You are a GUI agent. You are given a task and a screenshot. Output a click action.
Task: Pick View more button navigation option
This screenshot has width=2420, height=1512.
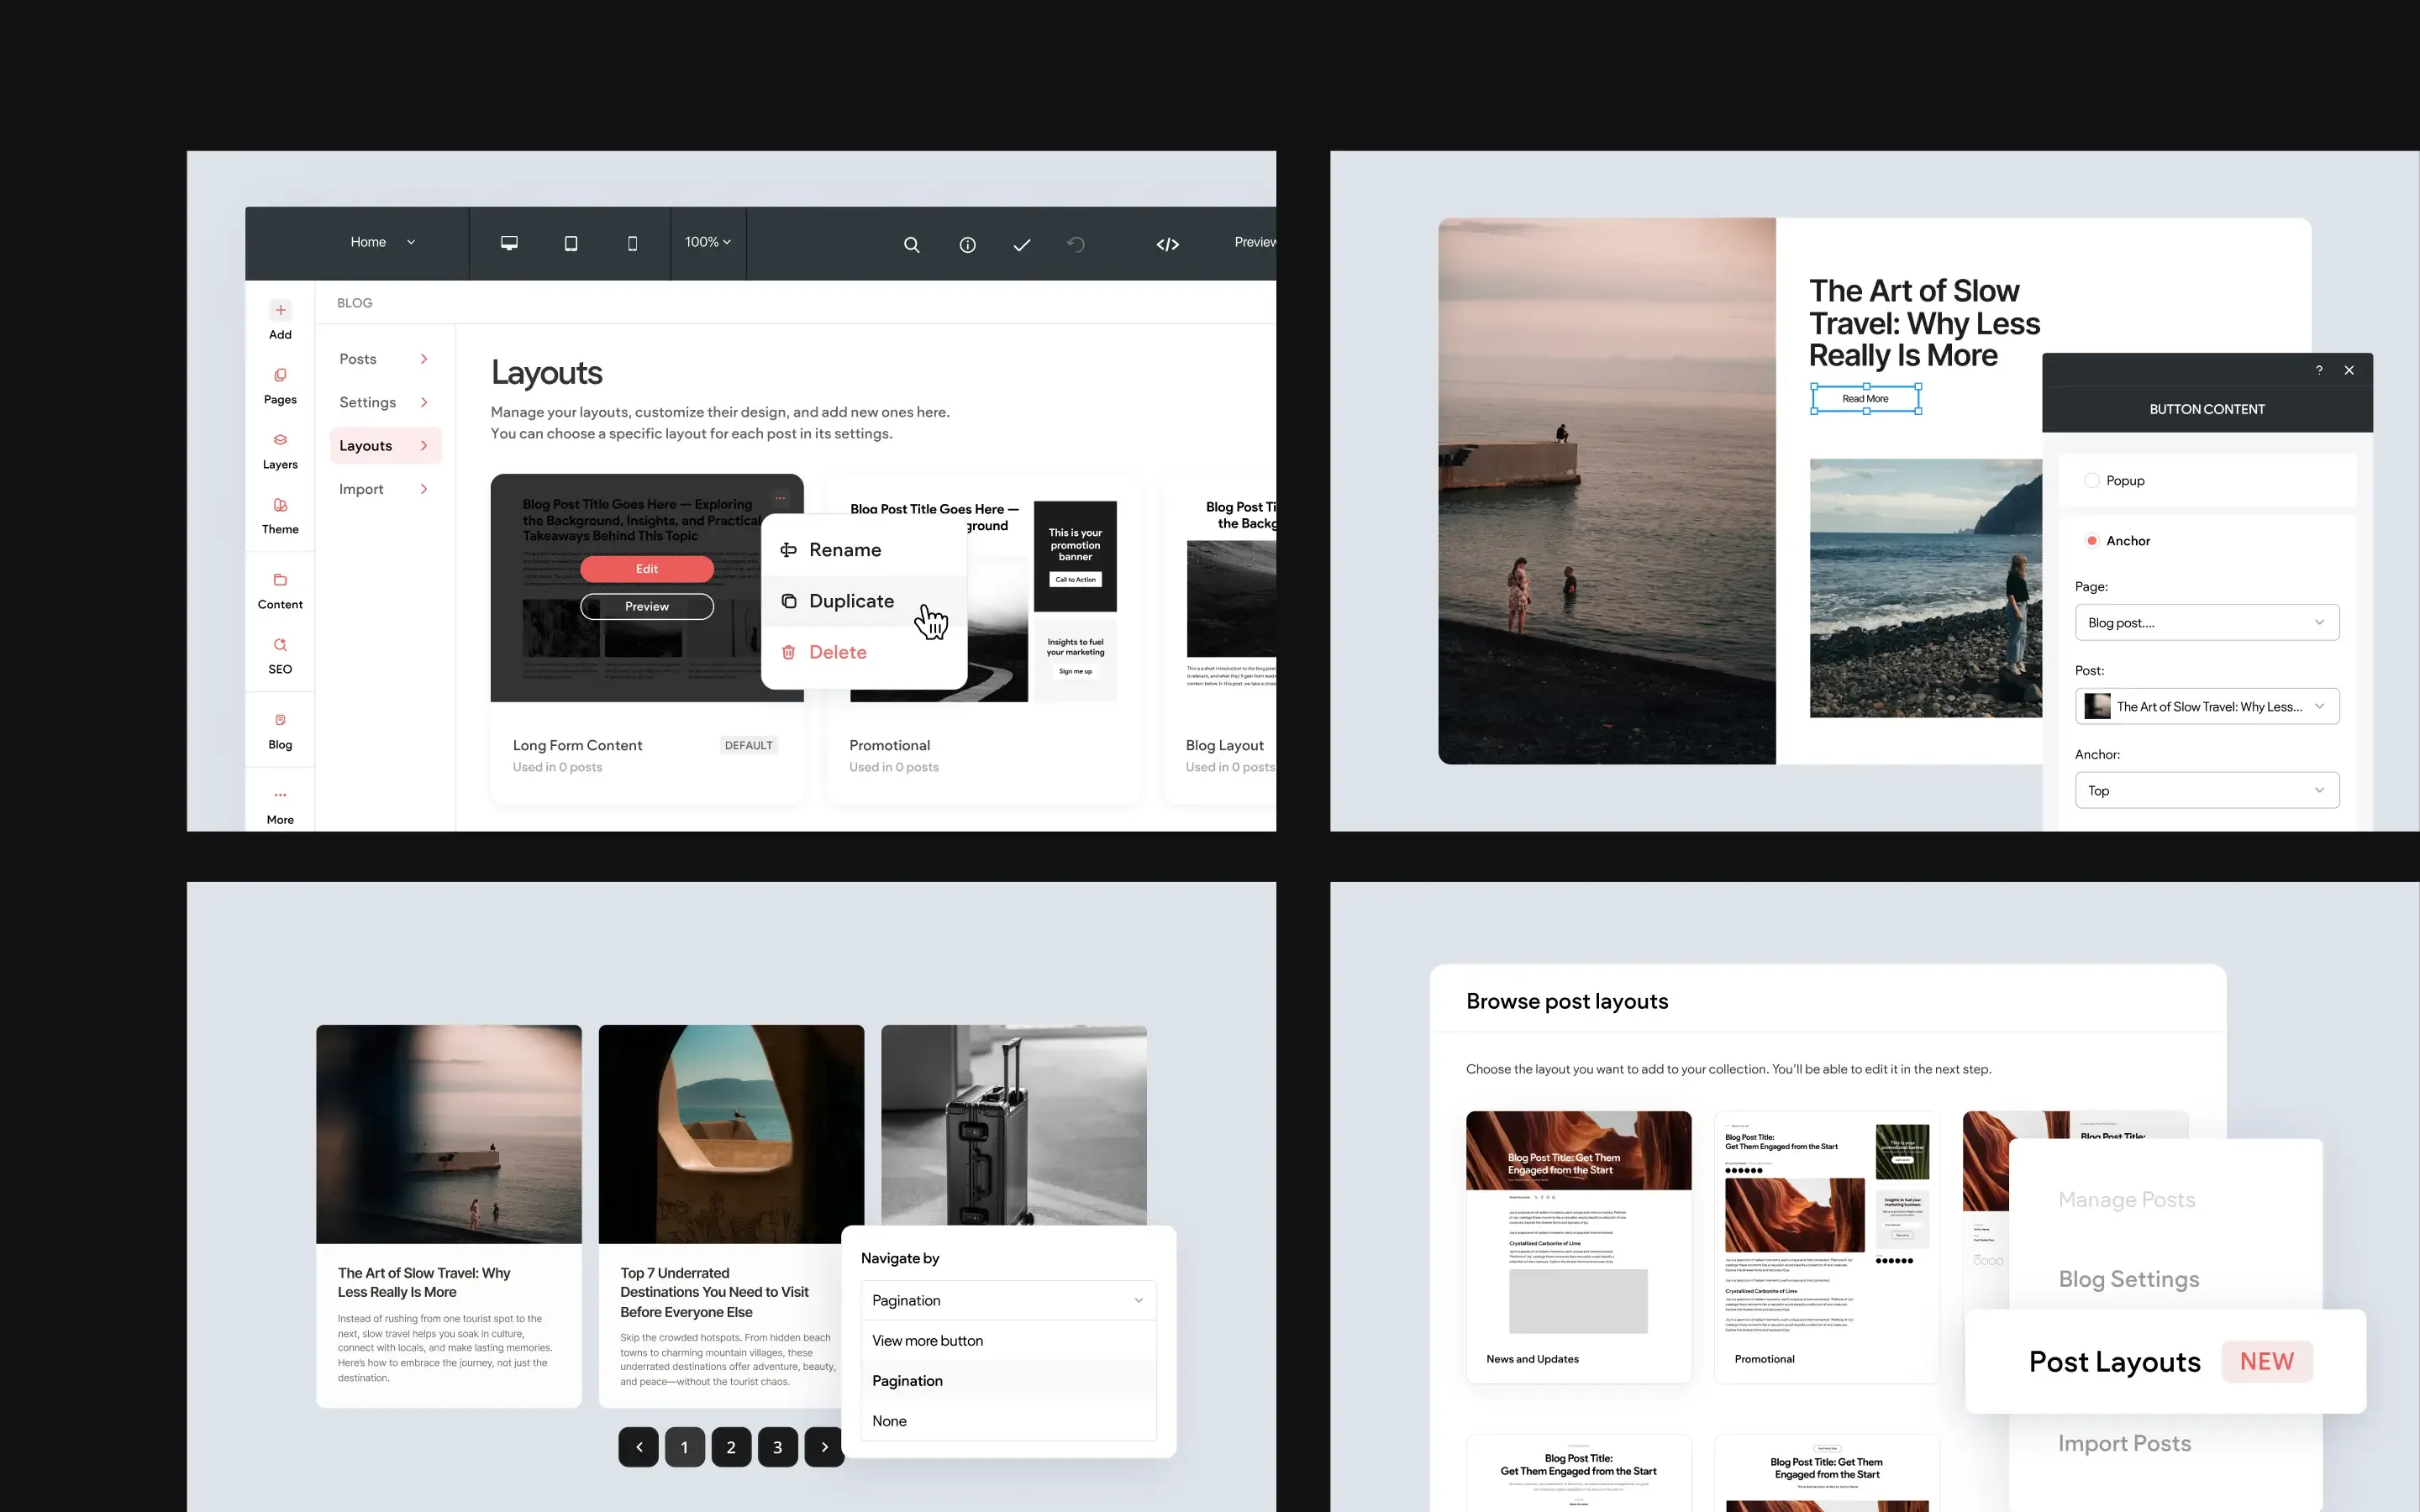point(927,1340)
